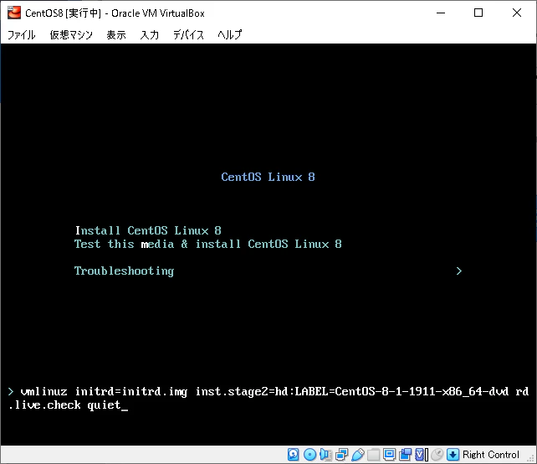This screenshot has height=464, width=537.
Task: Click the CentOS Linux 8 boot title
Action: click(268, 177)
